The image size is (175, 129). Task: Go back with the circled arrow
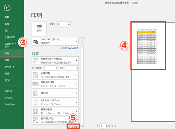point(7,8)
